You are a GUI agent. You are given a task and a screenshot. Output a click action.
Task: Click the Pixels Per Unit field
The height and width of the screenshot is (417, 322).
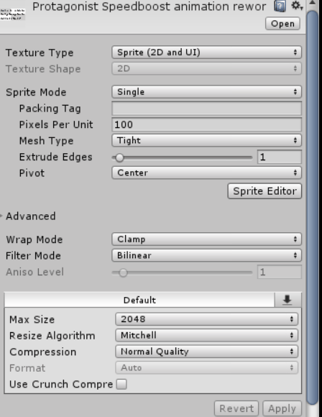pos(206,124)
